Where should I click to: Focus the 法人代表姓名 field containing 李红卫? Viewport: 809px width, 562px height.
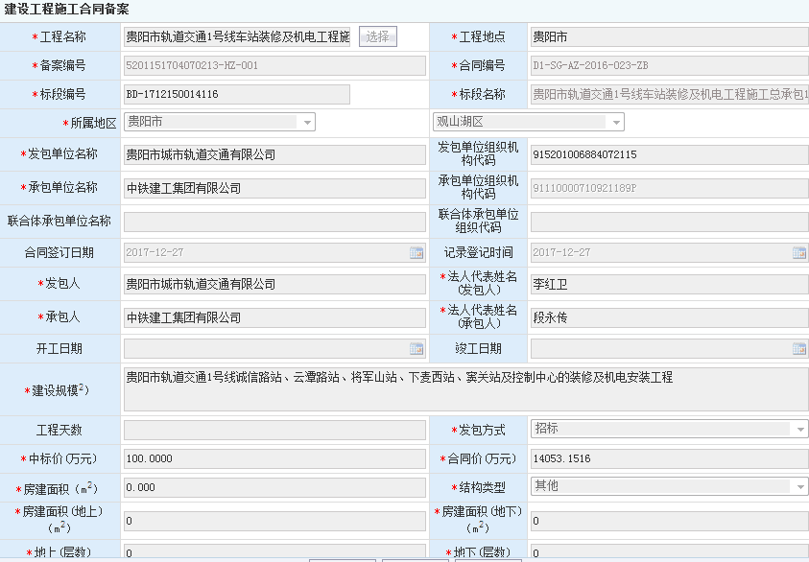[x=668, y=284]
